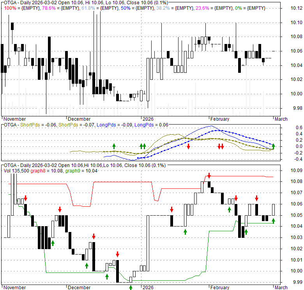Click the 10.01 axis label on bottom chart
Viewport: 304px width, 290px height.
[297, 260]
